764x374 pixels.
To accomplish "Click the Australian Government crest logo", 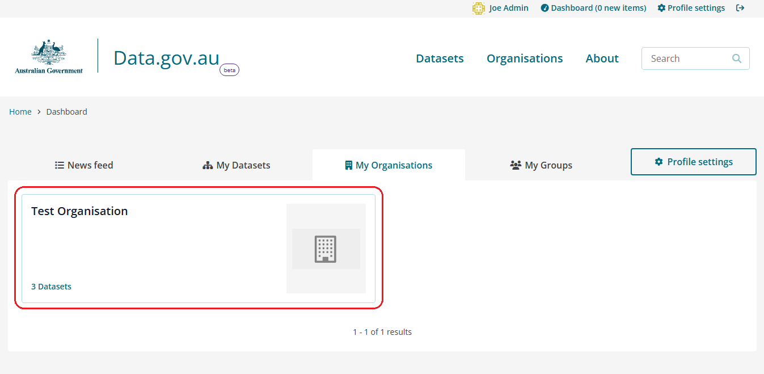I will [x=49, y=57].
